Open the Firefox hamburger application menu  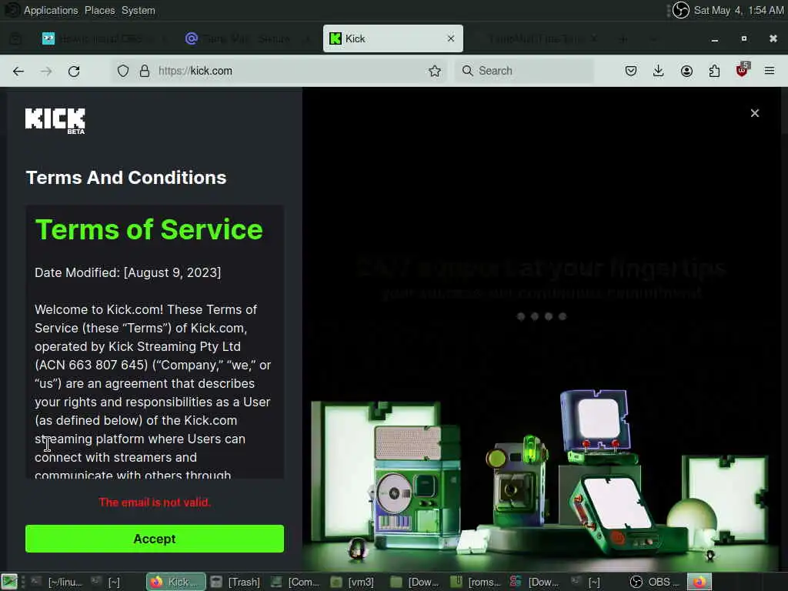pyautogui.click(x=770, y=71)
